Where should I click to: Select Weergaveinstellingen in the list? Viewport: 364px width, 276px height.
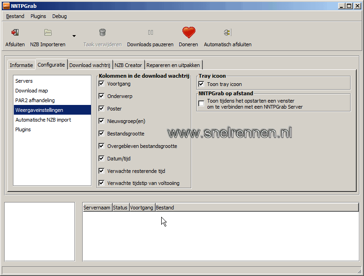click(52, 110)
